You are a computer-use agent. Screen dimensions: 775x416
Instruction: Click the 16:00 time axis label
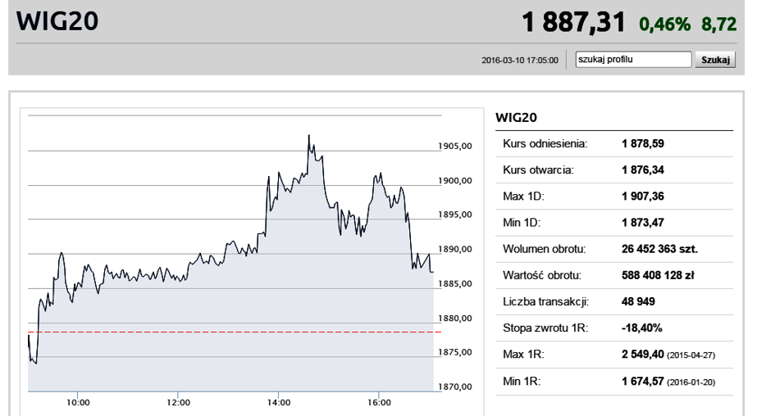tap(379, 403)
